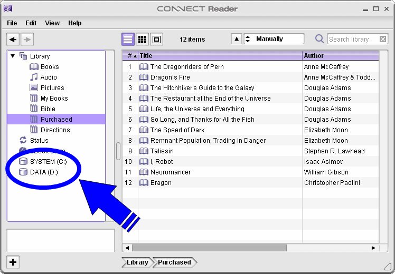
Task: Sort by the Author column header
Action: [341, 55]
